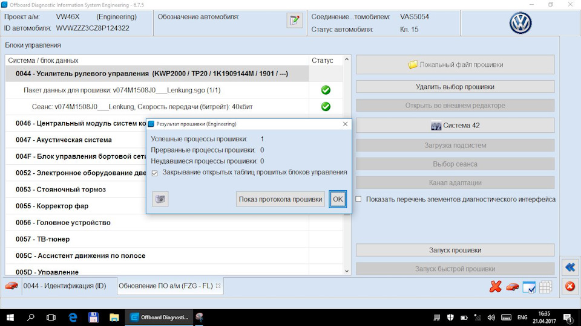Click Показ протокола прошивки button
This screenshot has height=326, width=581.
click(x=280, y=199)
